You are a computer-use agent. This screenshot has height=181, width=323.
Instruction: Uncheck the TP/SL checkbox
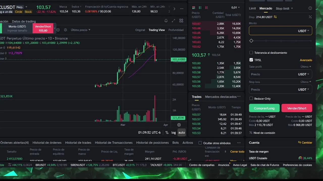(251, 60)
